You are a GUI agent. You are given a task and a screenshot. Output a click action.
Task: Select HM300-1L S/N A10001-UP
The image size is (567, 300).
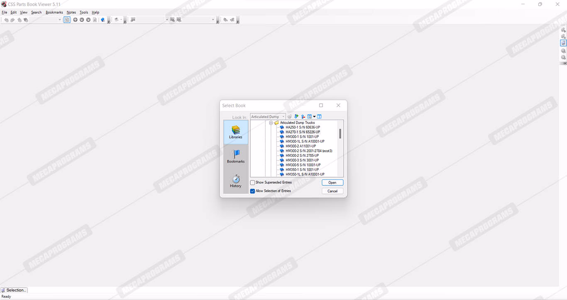click(305, 141)
